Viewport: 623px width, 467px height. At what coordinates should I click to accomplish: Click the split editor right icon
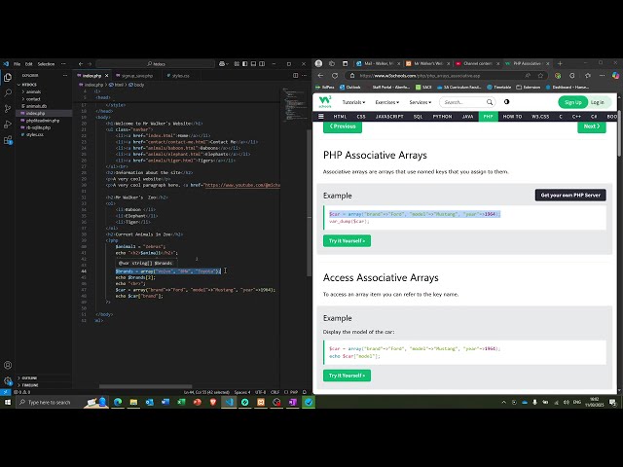(x=295, y=76)
